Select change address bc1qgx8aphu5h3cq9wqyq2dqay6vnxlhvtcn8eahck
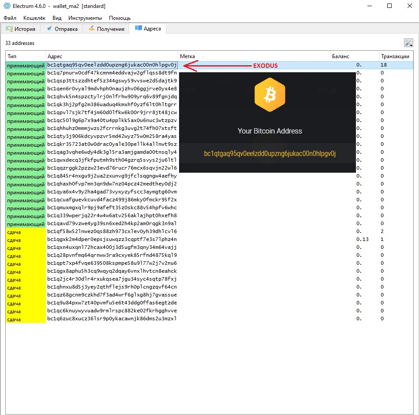Screen dimensions: 419x415 tap(112, 271)
